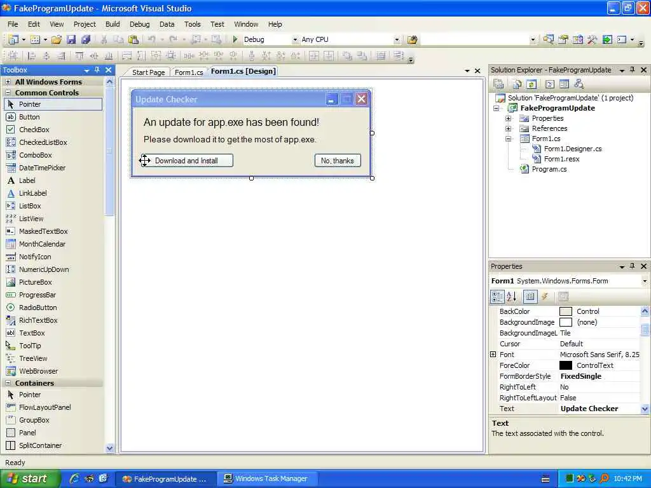651x488 pixels.
Task: Click View Code icon in Solution Explorer
Action: pos(550,85)
